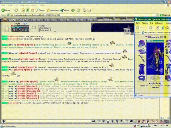
Task: Open the info icon next to Арута [10]
Action: click(26, 24)
